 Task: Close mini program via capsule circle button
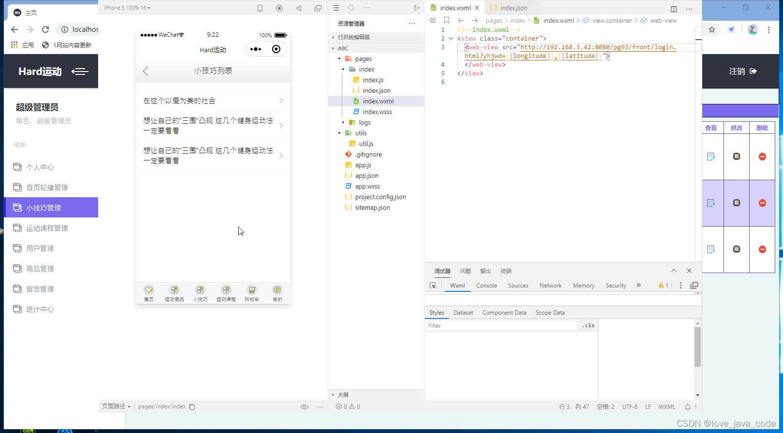(276, 49)
